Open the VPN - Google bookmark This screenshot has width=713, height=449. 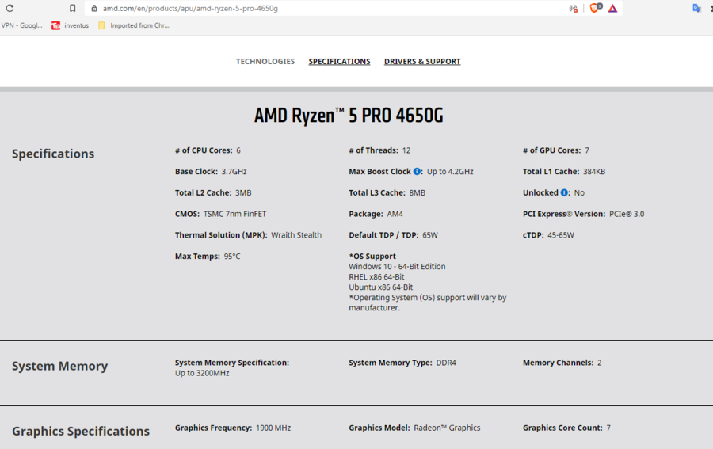(21, 25)
